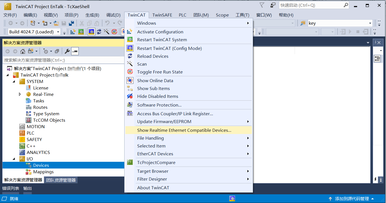
Task: Select the TcCOM Objects tree item
Action: coord(49,120)
